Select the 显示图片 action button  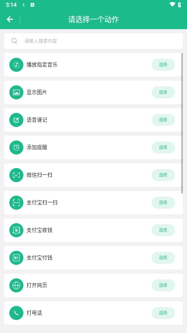click(163, 93)
